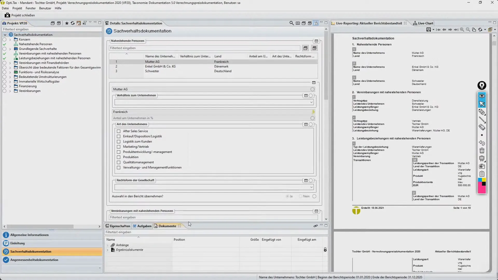Image resolution: width=498 pixels, height=280 pixels.
Task: Click the trash bin in annotation toolbar
Action: point(482,151)
